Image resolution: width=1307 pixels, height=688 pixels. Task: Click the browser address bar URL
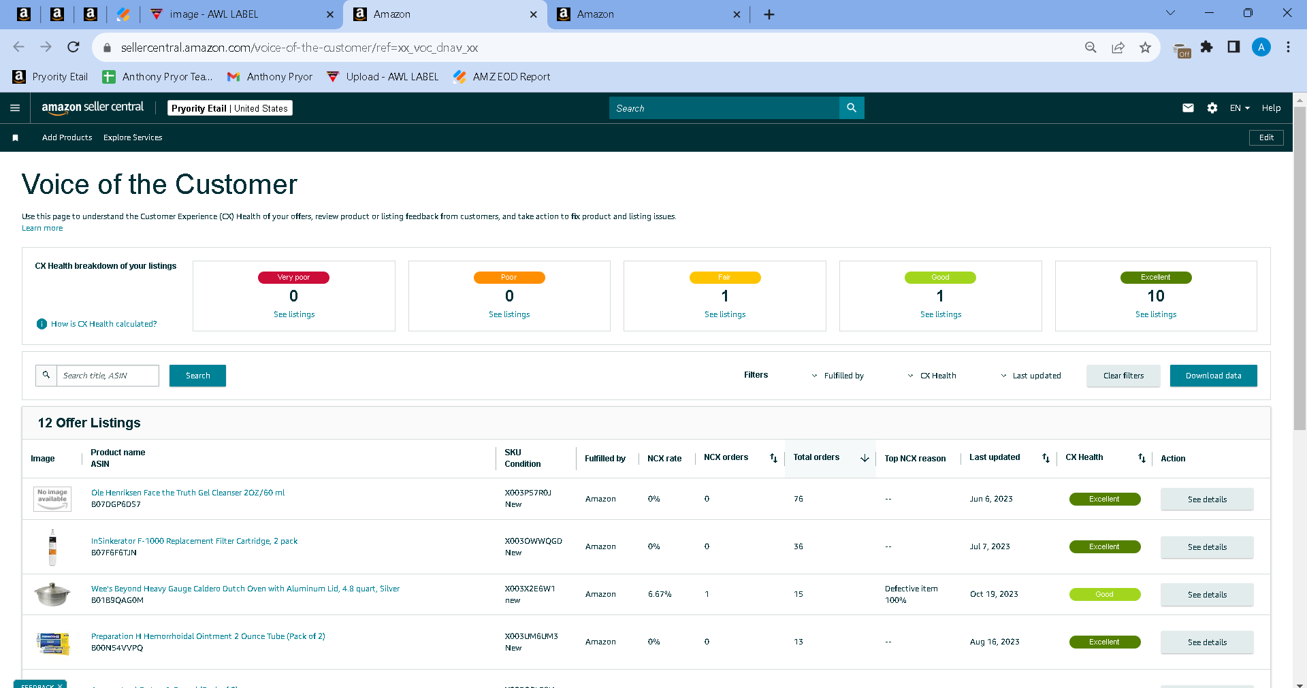tap(300, 48)
